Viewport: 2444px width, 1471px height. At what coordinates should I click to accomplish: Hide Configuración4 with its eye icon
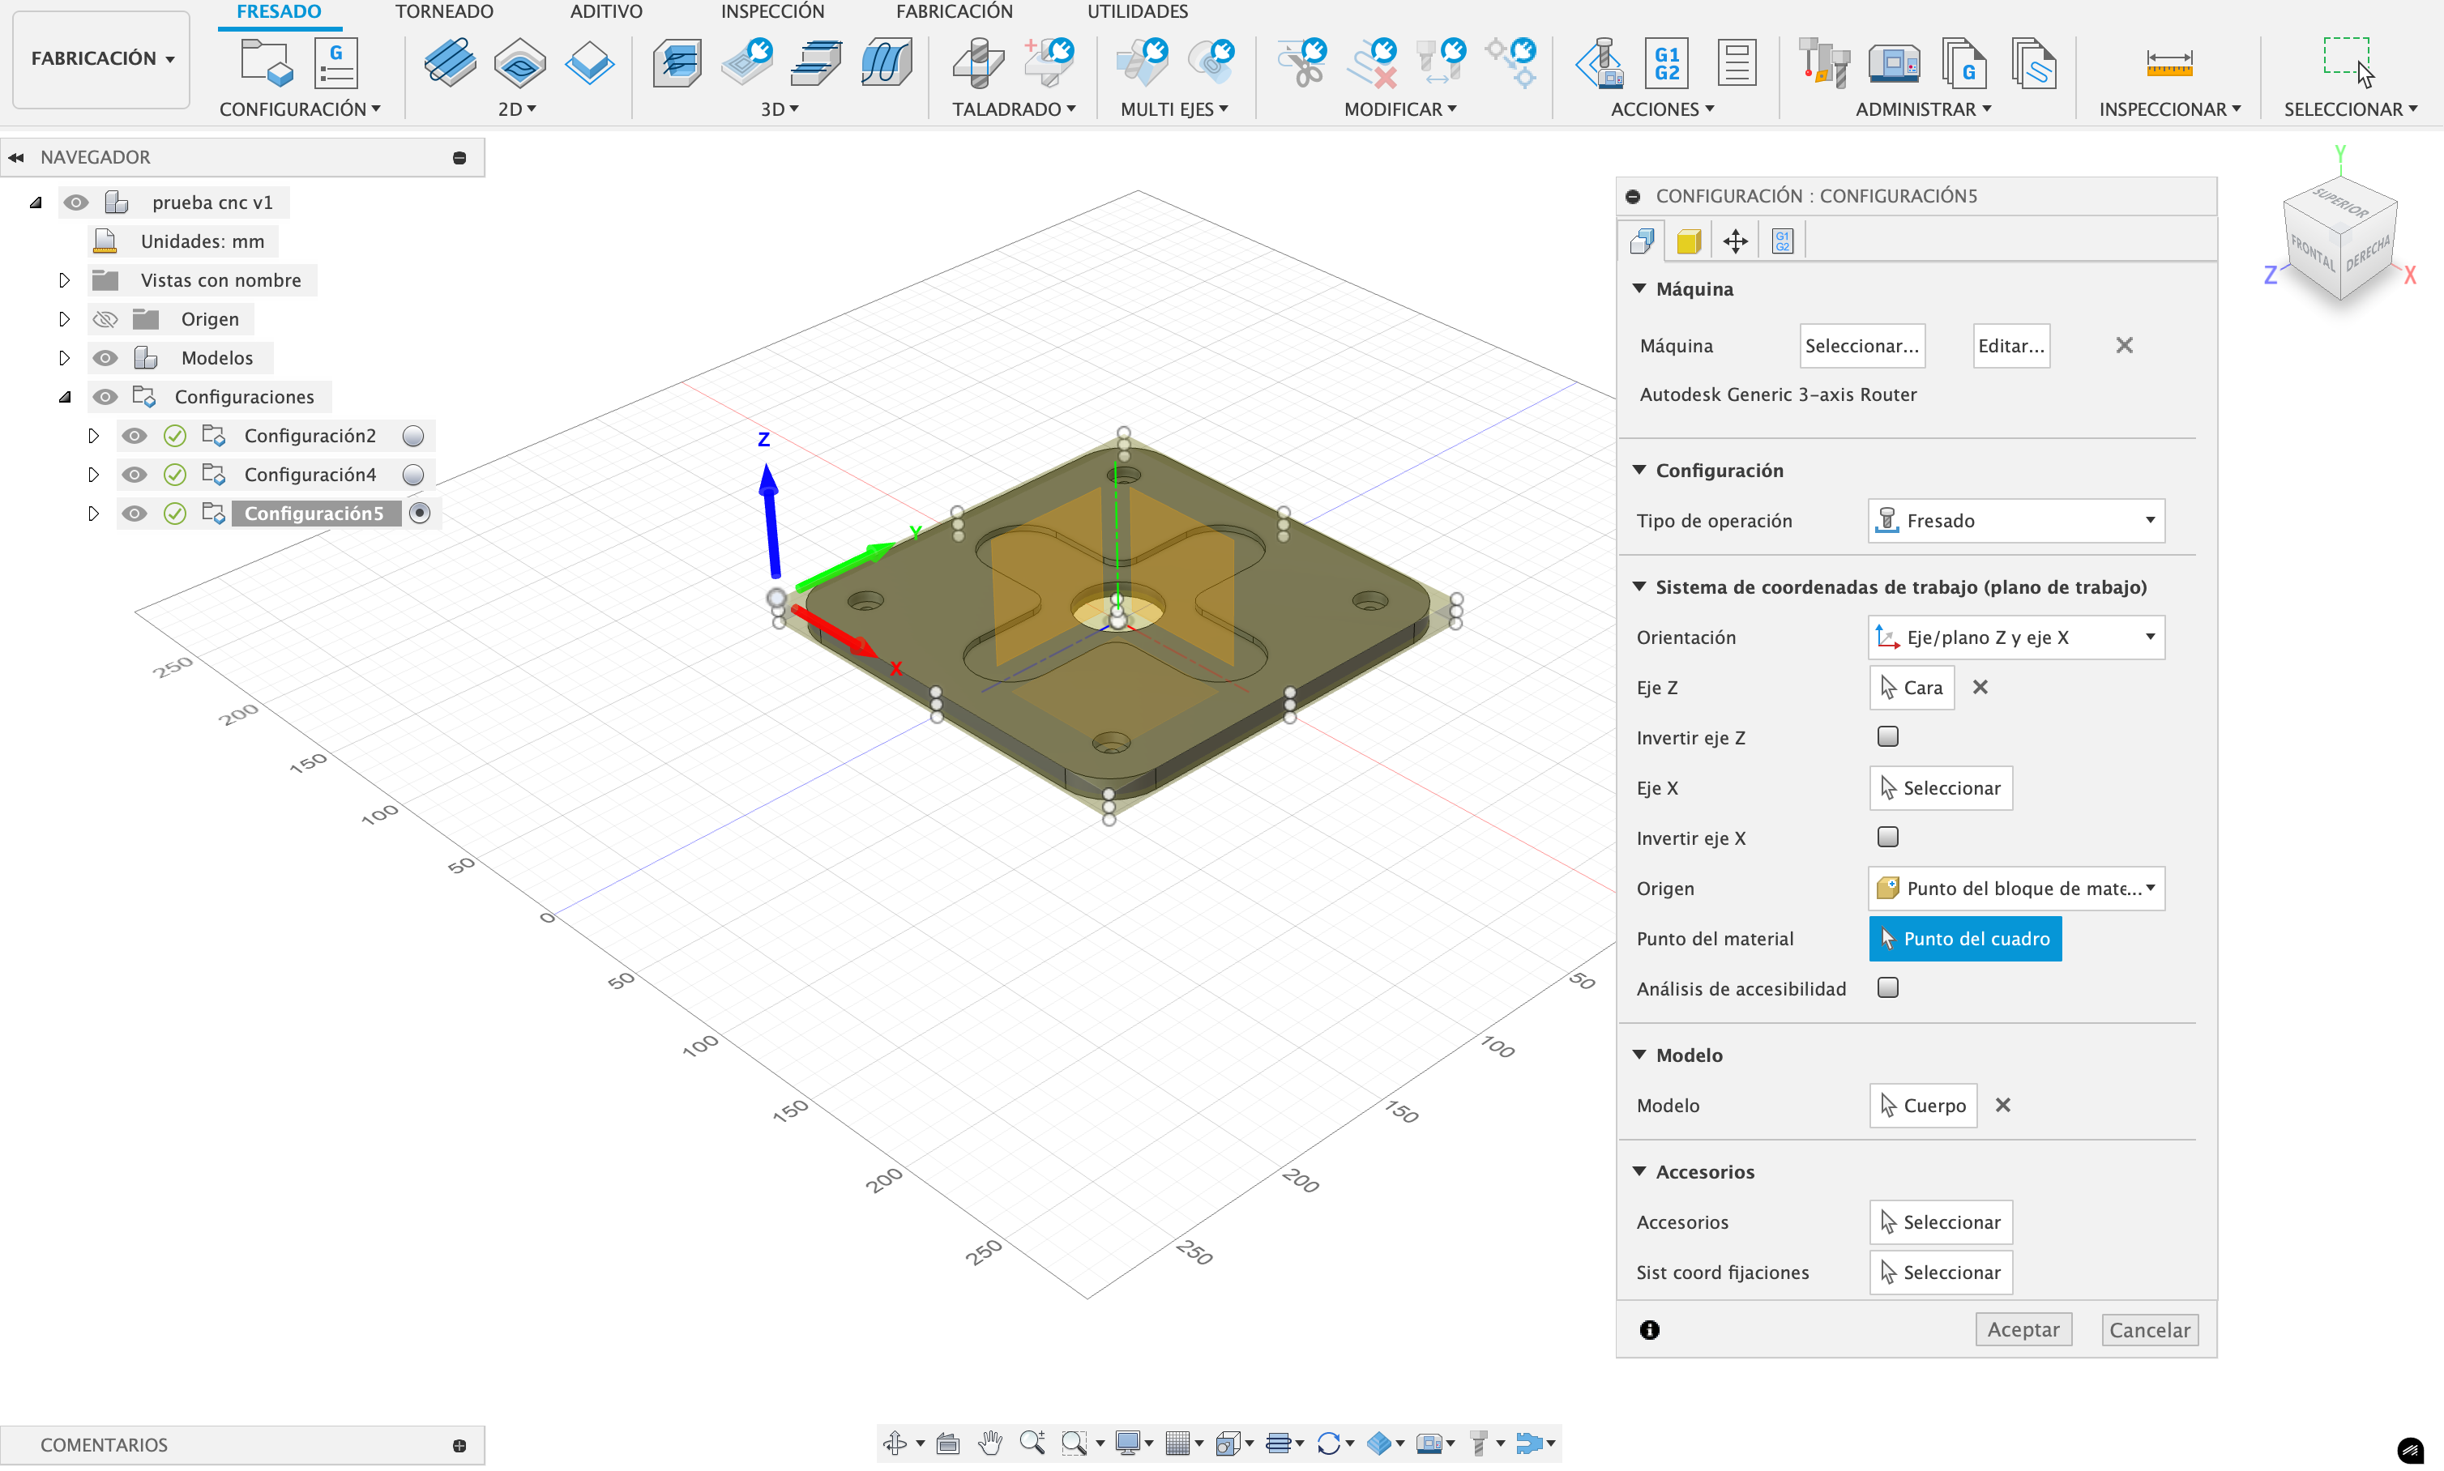point(135,475)
